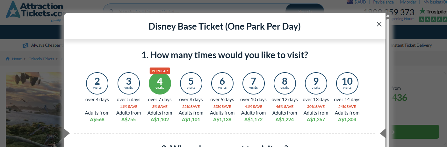Click the dialog's vertical scrollbar
The image size is (447, 147).
[388, 80]
